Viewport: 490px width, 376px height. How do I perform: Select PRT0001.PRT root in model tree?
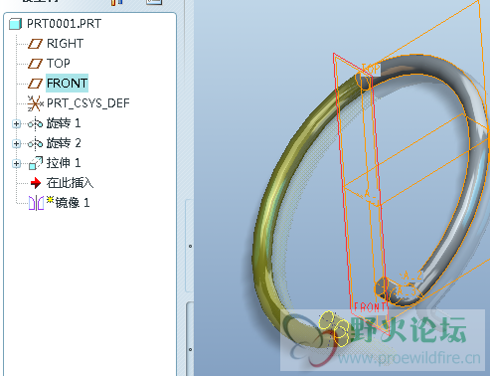[x=64, y=24]
